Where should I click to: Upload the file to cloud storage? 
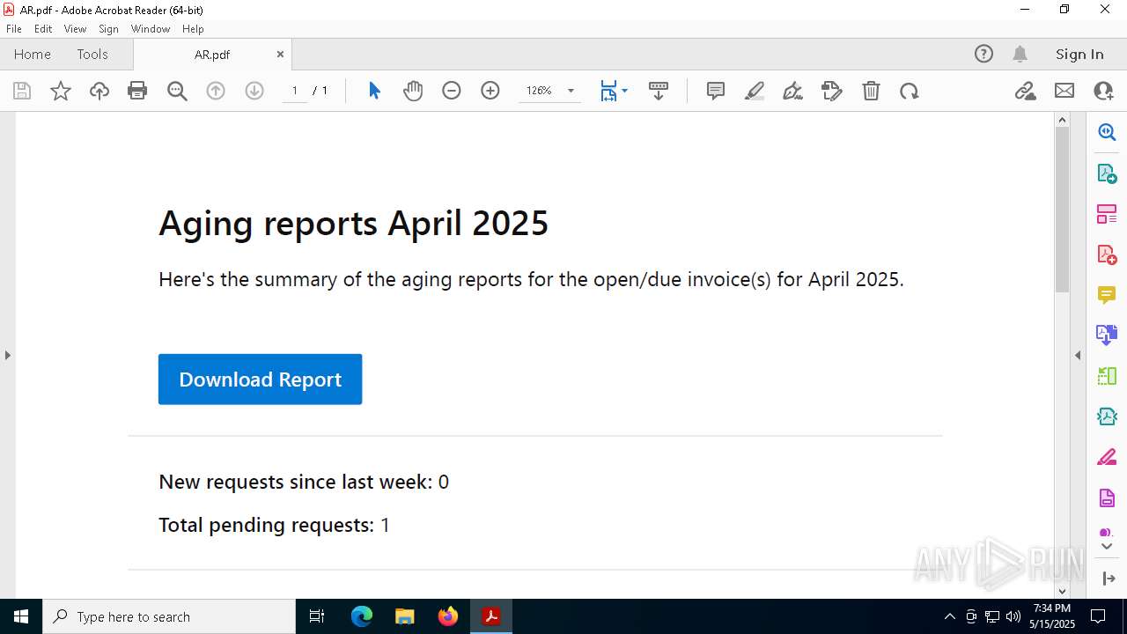click(x=99, y=91)
